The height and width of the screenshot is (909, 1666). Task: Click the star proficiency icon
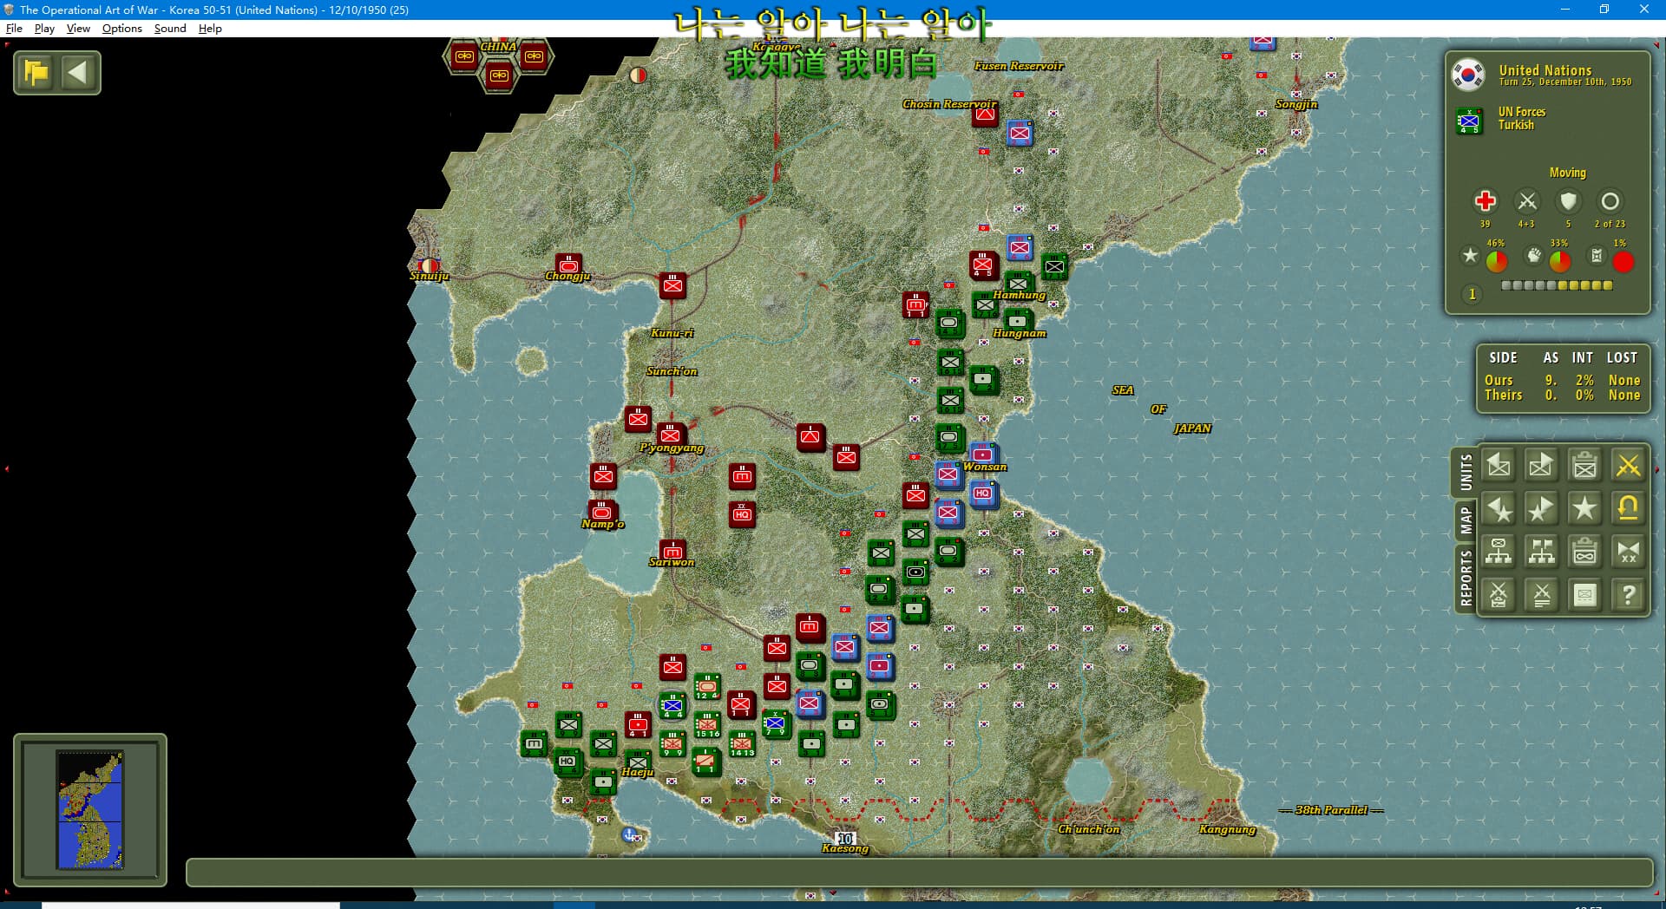(1470, 255)
